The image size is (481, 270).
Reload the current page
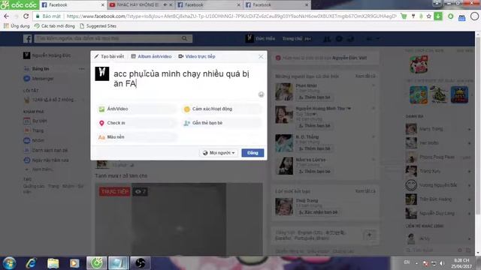click(x=26, y=16)
